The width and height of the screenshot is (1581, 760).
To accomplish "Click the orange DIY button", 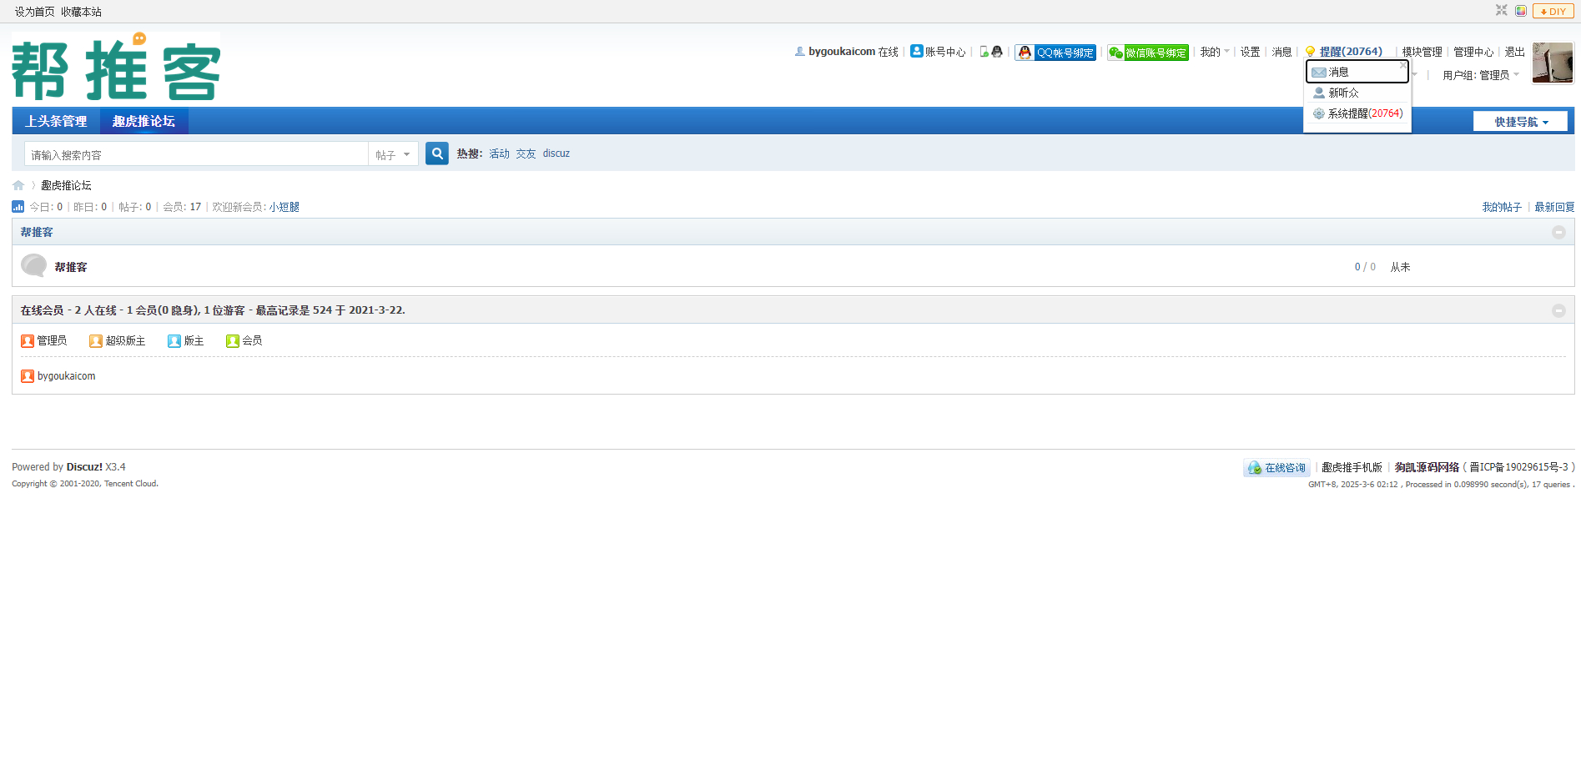I will (1553, 11).
